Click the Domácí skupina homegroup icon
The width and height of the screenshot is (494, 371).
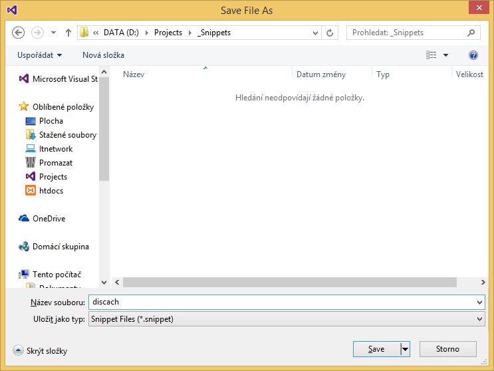click(x=24, y=246)
